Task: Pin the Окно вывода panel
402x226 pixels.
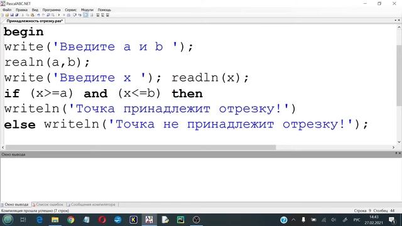Action: pyautogui.click(x=396, y=153)
